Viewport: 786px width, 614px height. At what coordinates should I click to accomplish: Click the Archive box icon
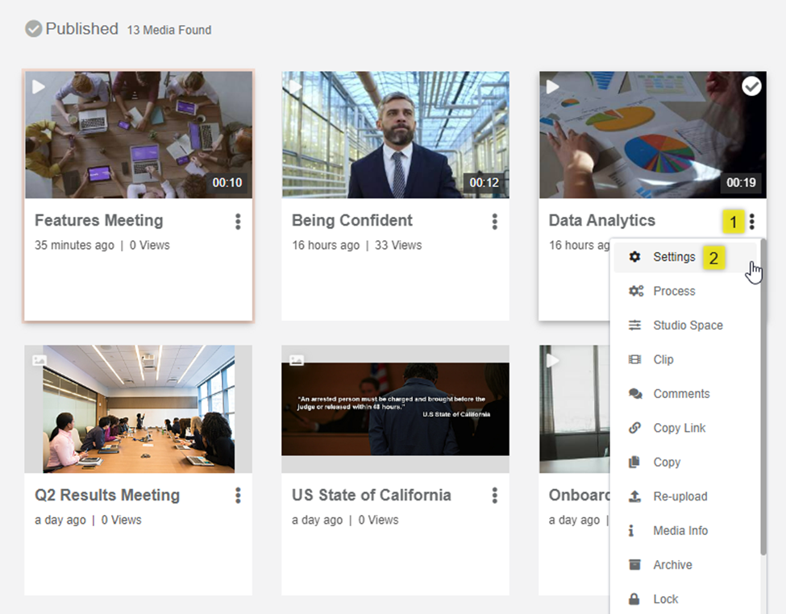tap(635, 565)
